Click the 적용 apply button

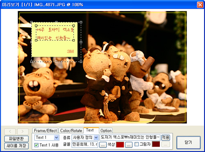(x=166, y=138)
